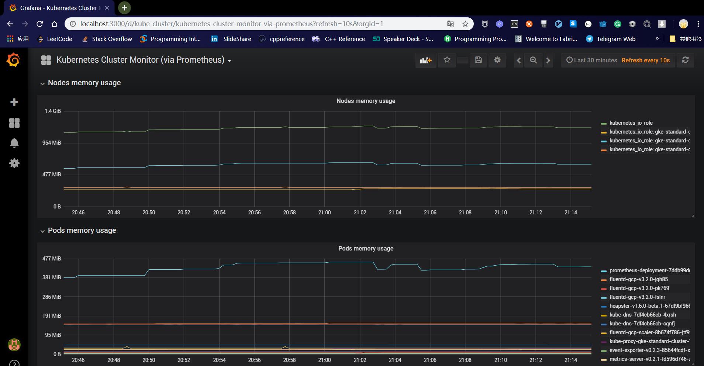The image size is (704, 366).
Task: Shift time range forward
Action: 548,60
